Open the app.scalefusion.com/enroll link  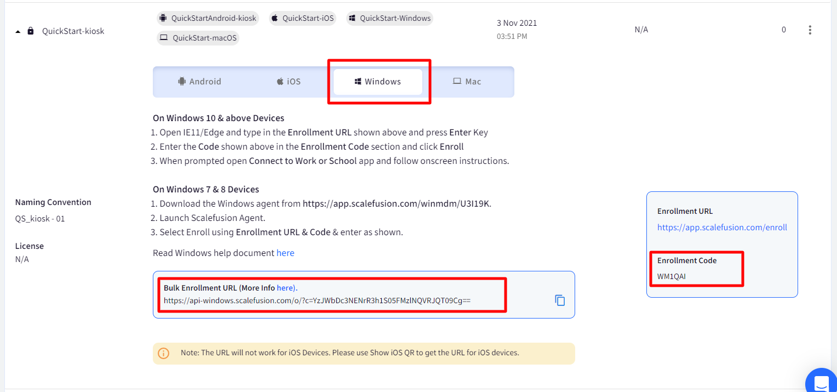(x=722, y=228)
